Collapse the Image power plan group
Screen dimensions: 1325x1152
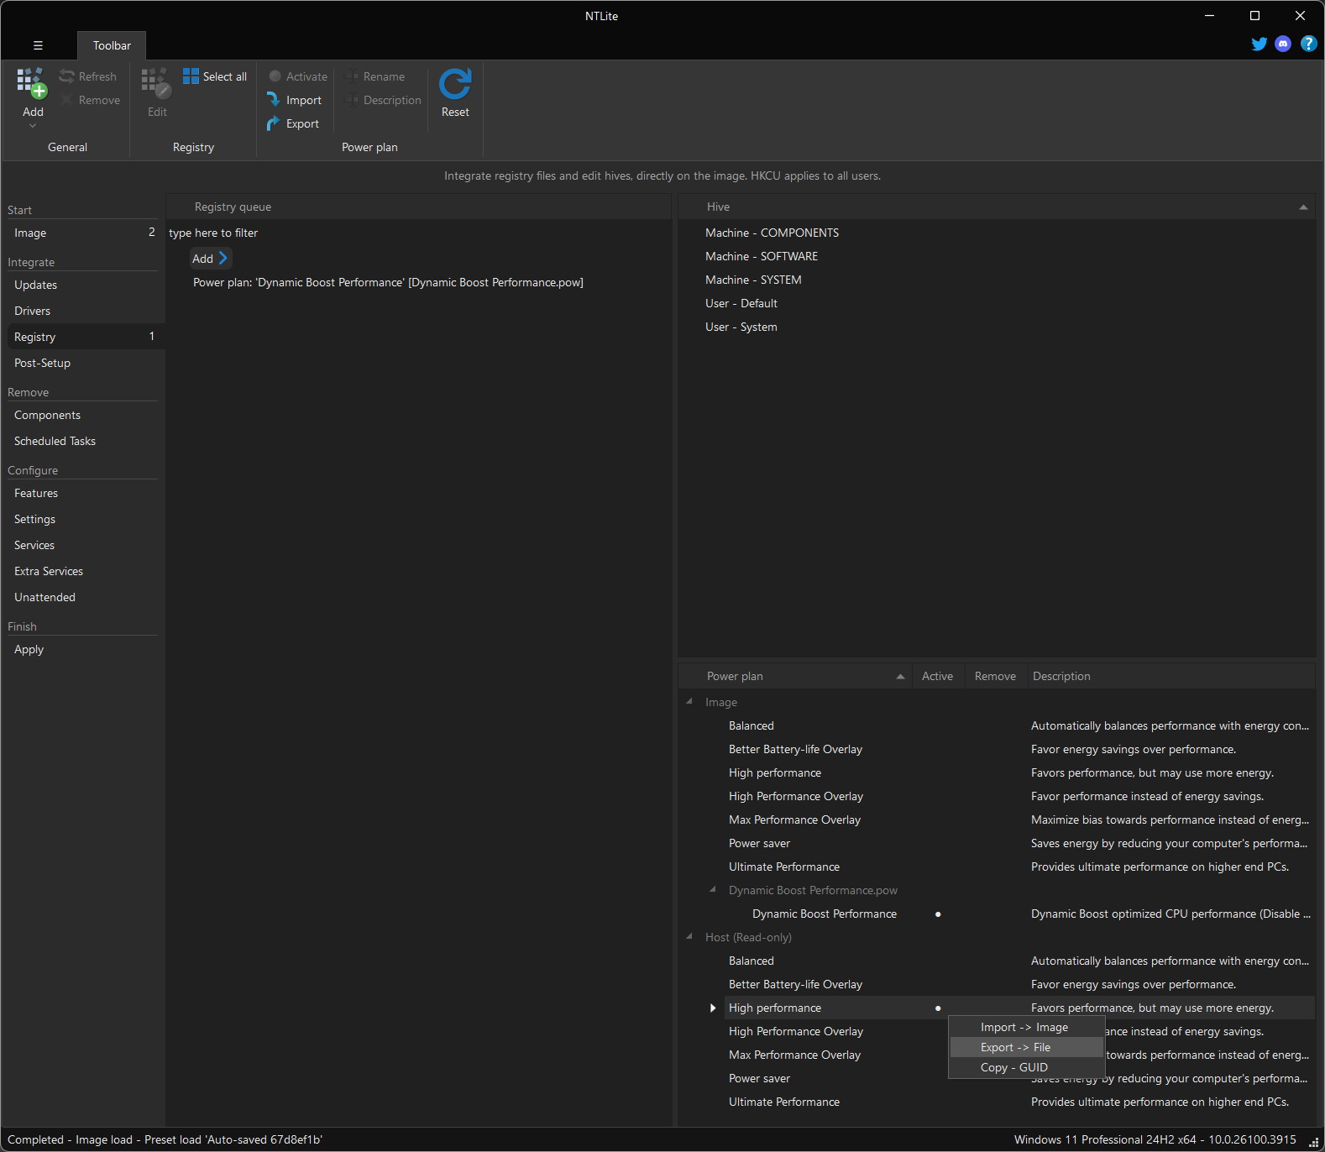coord(689,701)
